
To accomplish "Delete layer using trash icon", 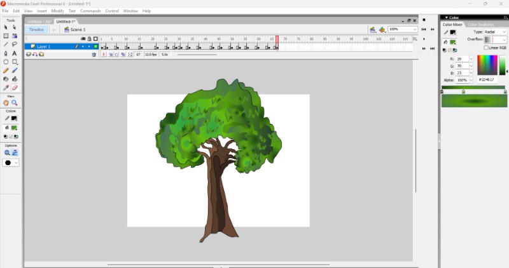I will click(x=94, y=55).
